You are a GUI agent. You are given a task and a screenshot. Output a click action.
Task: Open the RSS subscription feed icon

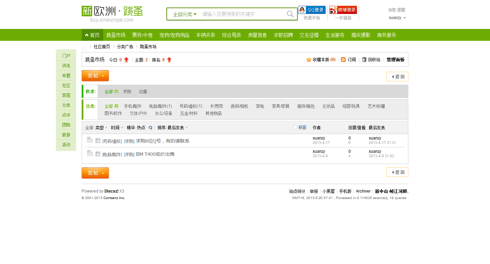coord(344,59)
